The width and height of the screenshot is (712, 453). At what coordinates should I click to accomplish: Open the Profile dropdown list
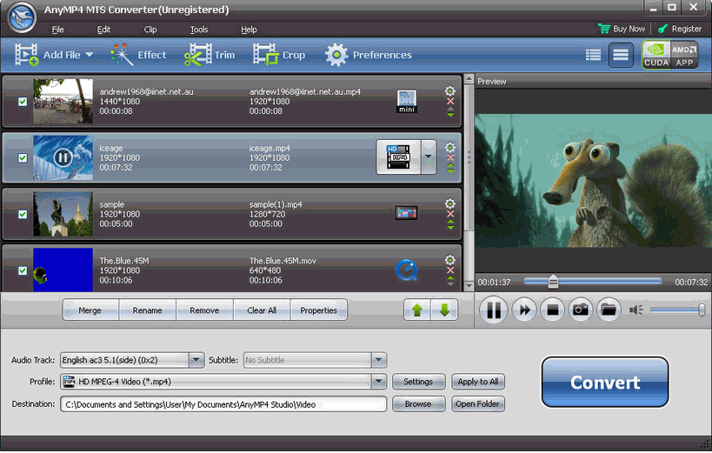379,382
